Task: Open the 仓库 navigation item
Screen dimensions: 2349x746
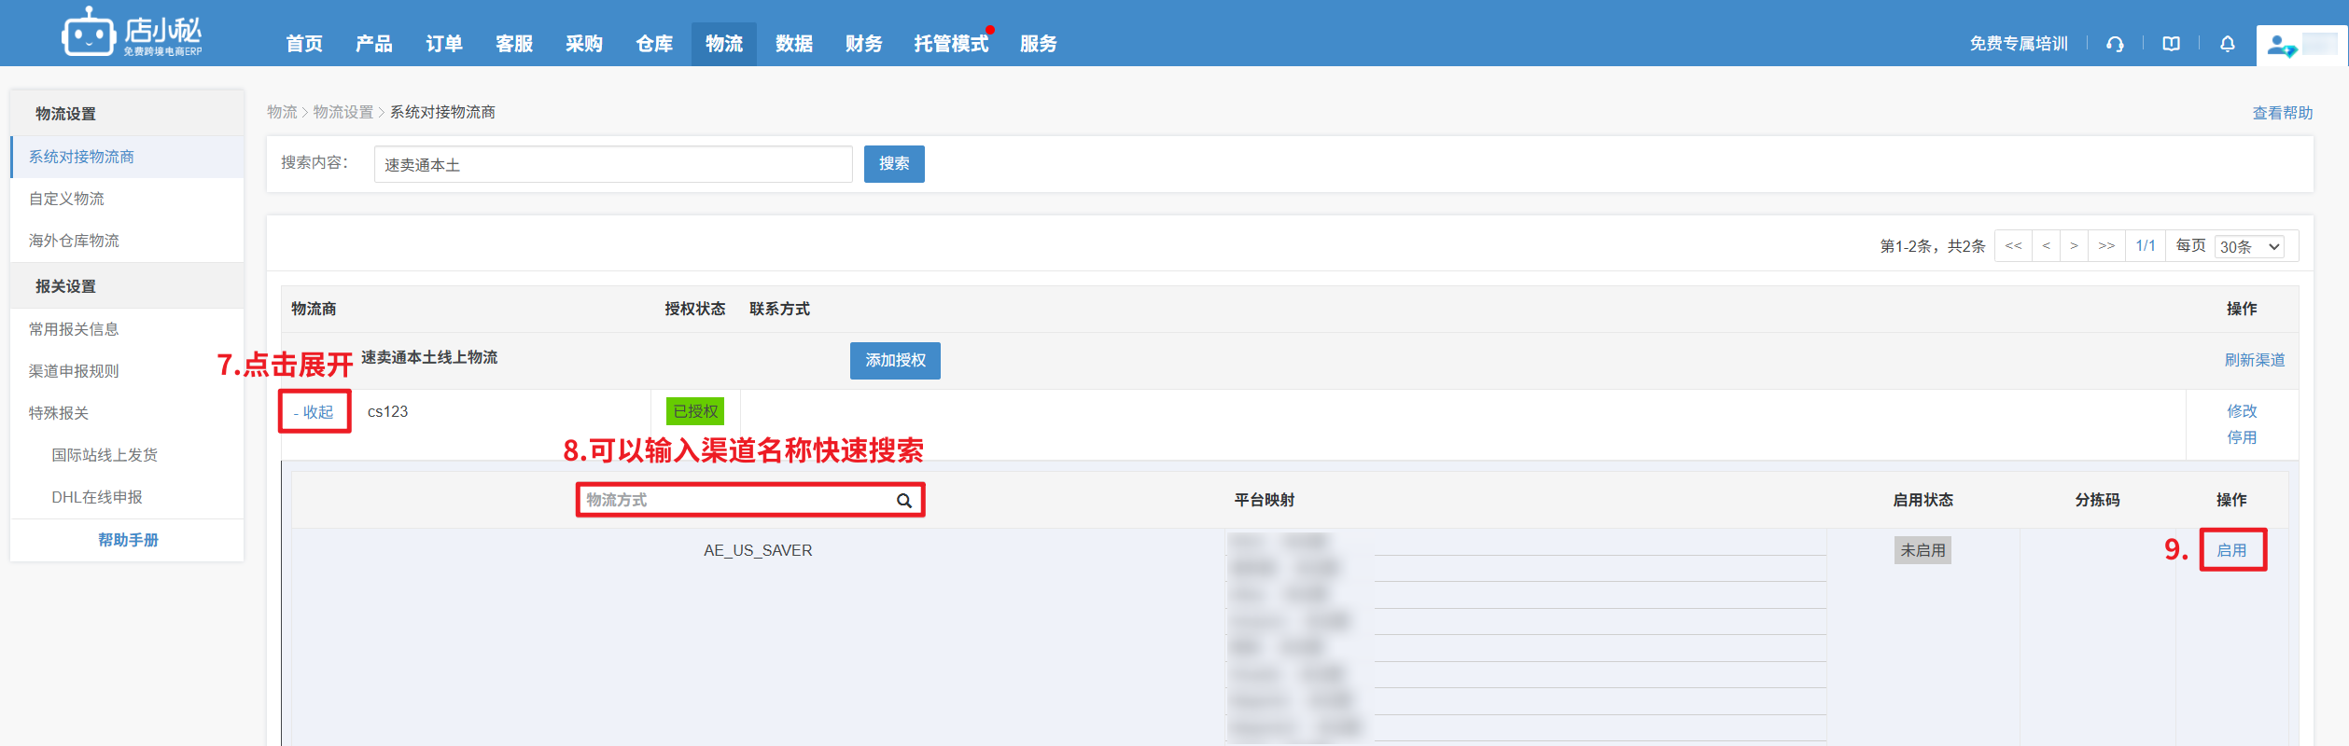Action: click(653, 44)
